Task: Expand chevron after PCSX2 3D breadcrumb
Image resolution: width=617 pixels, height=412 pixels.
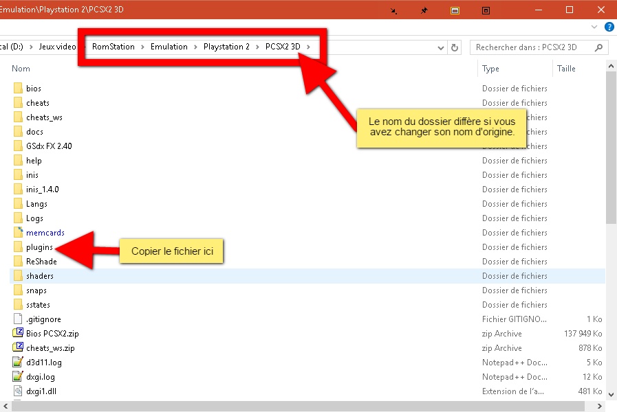Action: pos(308,47)
